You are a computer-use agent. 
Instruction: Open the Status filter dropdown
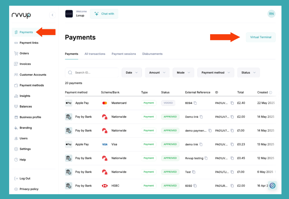248,73
